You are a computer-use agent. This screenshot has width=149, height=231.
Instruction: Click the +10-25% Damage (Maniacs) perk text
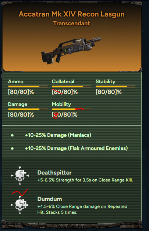pos(58,135)
